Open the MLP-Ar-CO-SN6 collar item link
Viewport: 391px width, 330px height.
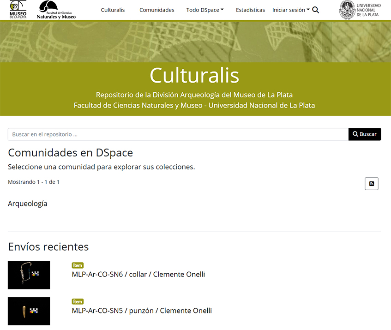click(138, 275)
